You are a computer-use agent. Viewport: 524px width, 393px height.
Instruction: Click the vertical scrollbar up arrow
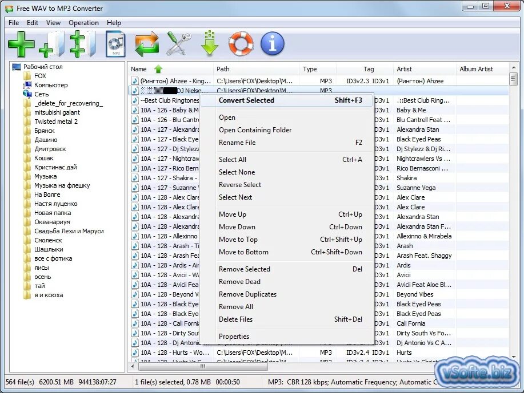[x=514, y=67]
